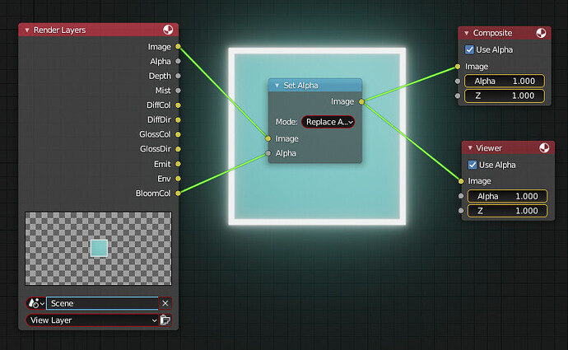Select the Composite node header title

492,33
